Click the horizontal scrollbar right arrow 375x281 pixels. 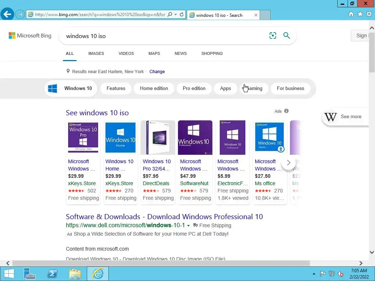tap(361, 263)
